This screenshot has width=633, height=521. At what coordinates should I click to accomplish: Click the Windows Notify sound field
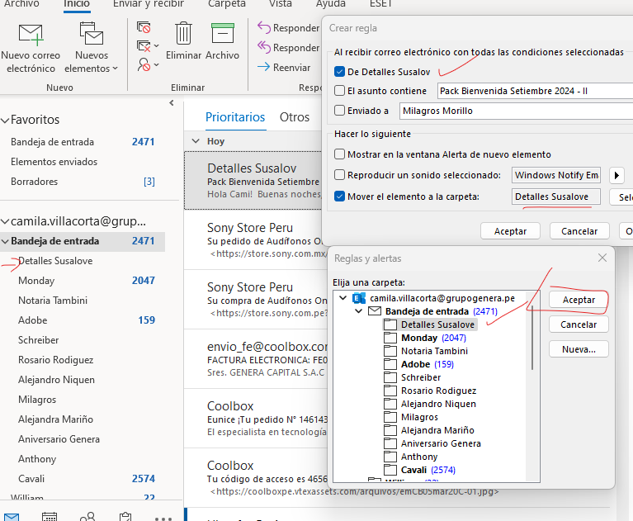click(x=556, y=175)
